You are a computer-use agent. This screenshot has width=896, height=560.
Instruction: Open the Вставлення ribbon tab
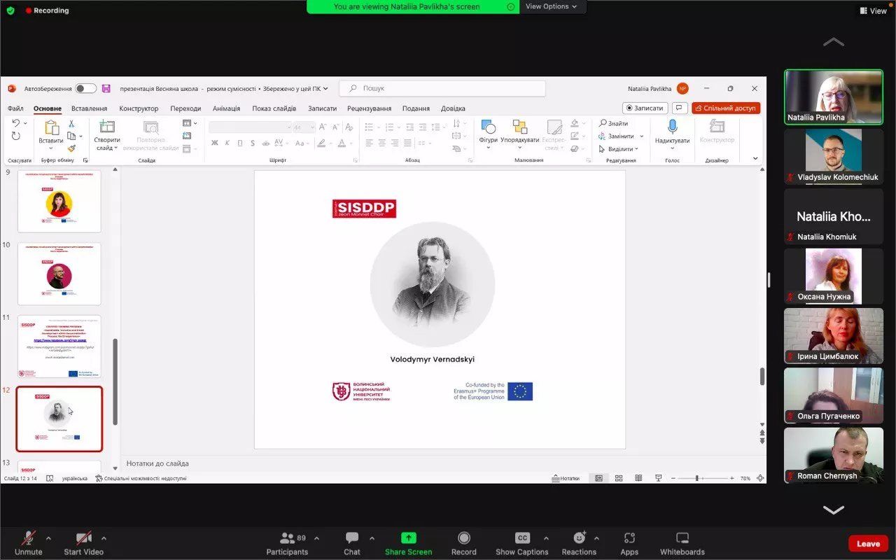pos(89,108)
